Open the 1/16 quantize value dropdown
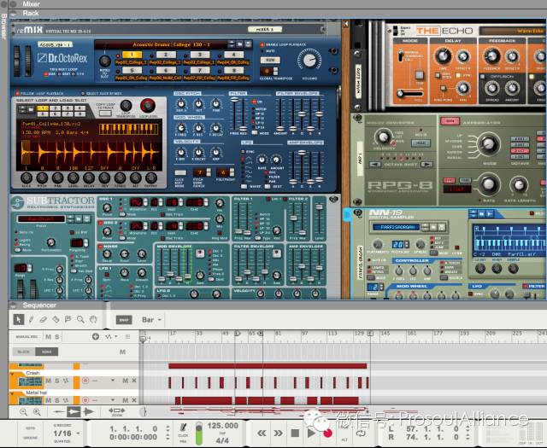Image resolution: width=547 pixels, height=448 pixels. [x=62, y=433]
